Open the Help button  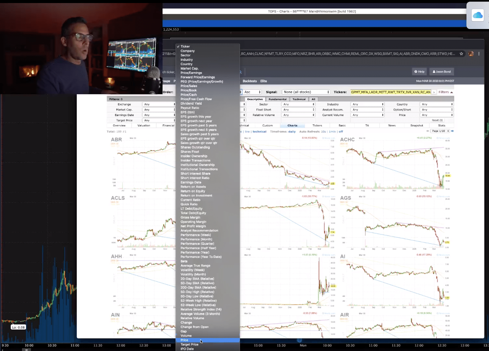pos(419,72)
